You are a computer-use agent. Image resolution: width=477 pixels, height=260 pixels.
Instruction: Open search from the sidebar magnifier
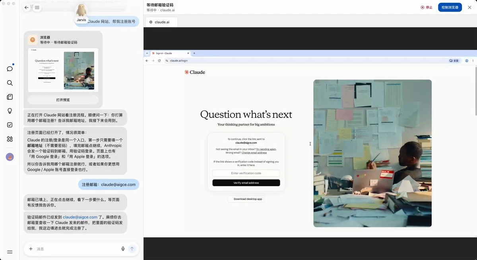[10, 83]
